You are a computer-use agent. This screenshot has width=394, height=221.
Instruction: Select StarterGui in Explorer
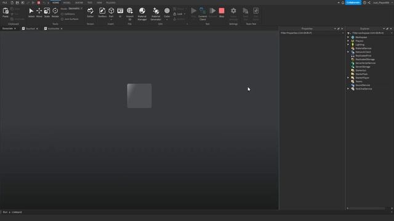coord(361,71)
